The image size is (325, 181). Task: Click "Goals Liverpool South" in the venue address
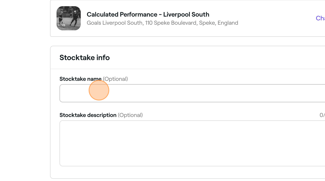click(x=115, y=23)
